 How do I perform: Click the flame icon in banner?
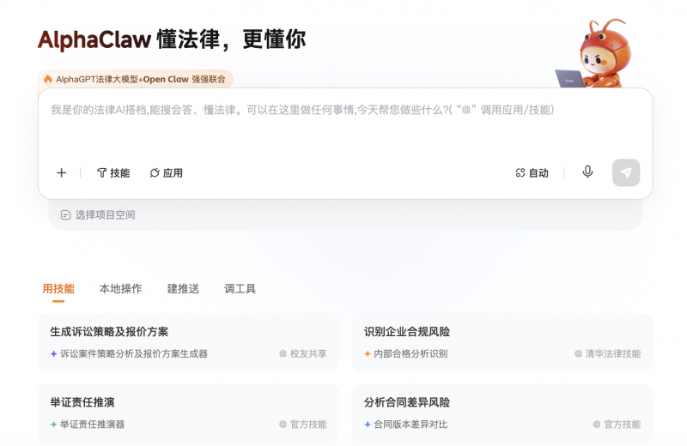(48, 79)
